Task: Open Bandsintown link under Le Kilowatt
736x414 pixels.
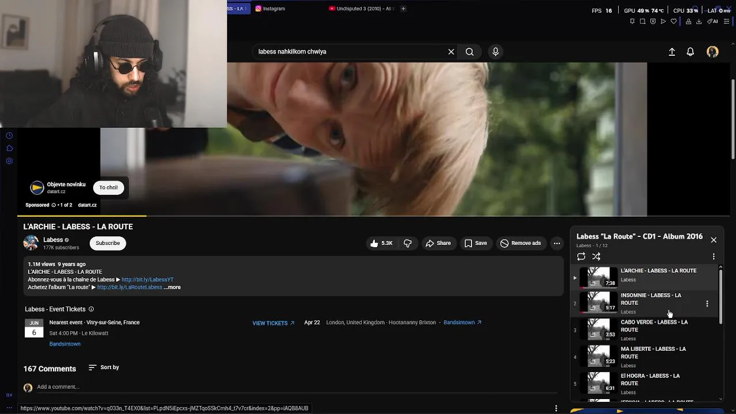Action: tap(65, 344)
